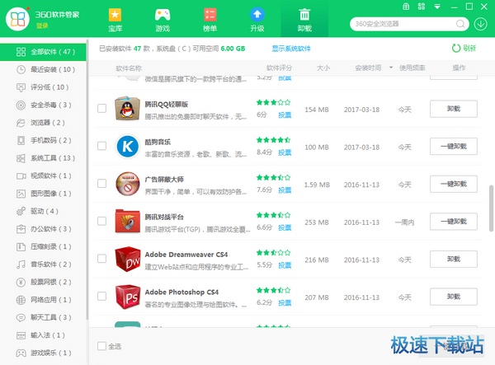Click 一键卸载 for 广告屏蔽大师
The height and width of the screenshot is (365, 495).
tap(453, 184)
